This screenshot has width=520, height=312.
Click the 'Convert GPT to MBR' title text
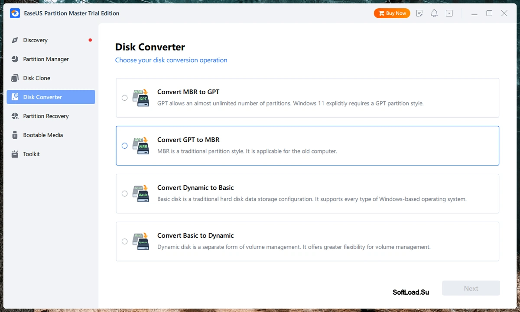pos(188,140)
